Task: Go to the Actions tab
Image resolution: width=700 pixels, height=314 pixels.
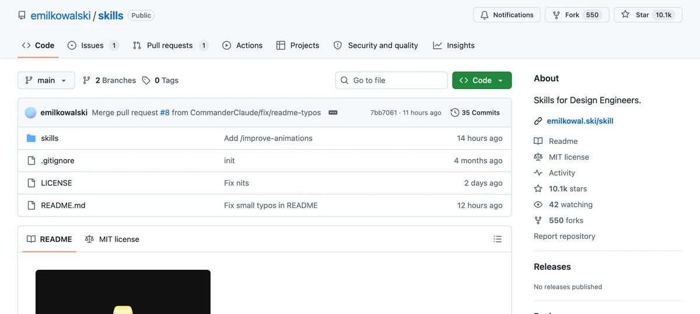Action: pos(243,45)
